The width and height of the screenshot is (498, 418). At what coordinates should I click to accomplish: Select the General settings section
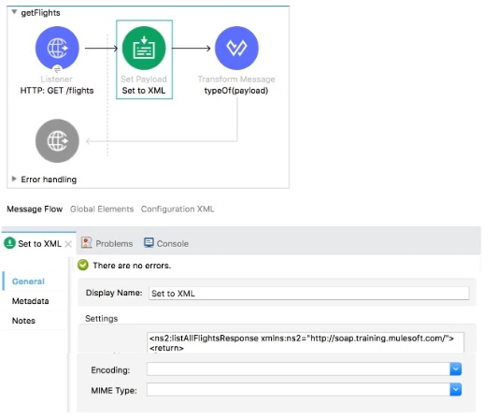point(28,281)
